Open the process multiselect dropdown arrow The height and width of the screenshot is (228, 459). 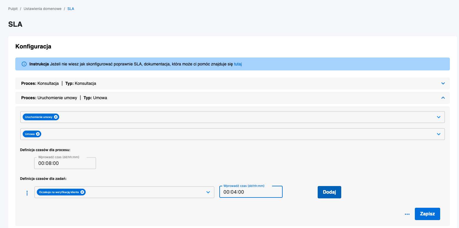[x=439, y=117]
